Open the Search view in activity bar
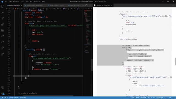Screen dimensions: 176x99 point(3,12)
